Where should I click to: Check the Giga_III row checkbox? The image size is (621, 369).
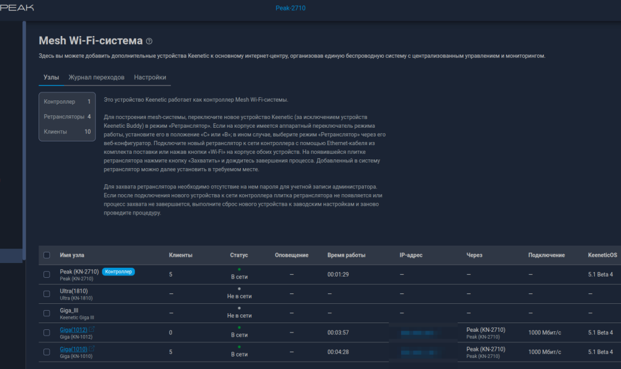(x=47, y=313)
